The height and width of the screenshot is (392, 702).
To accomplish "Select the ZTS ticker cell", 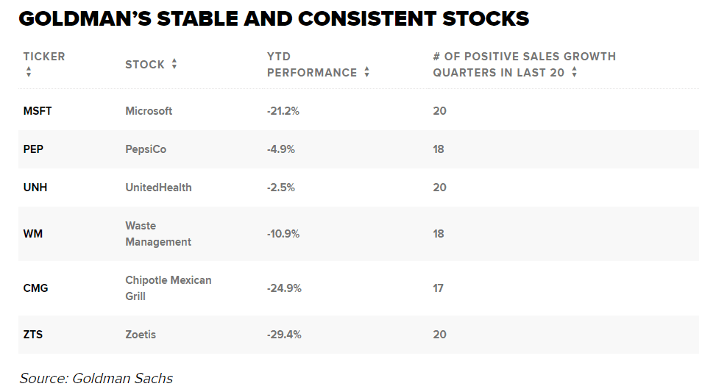I will pyautogui.click(x=33, y=335).
